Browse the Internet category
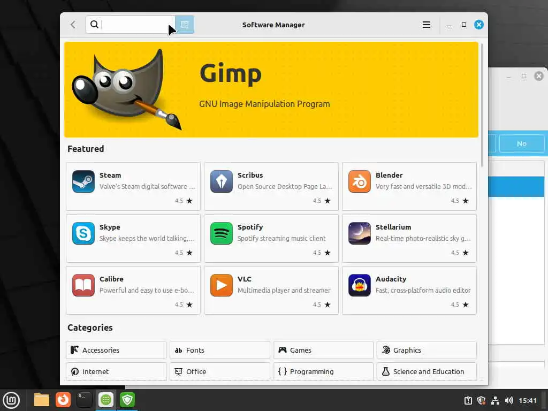The image size is (548, 411). pyautogui.click(x=116, y=371)
